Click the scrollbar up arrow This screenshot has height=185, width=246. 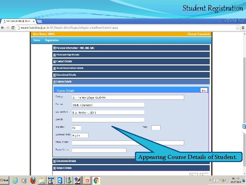[244, 34]
